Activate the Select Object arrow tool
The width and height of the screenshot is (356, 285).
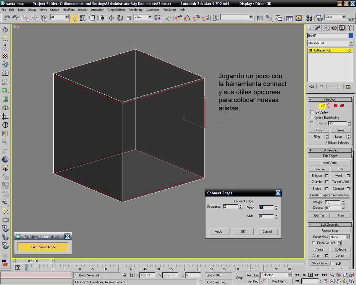point(74,18)
